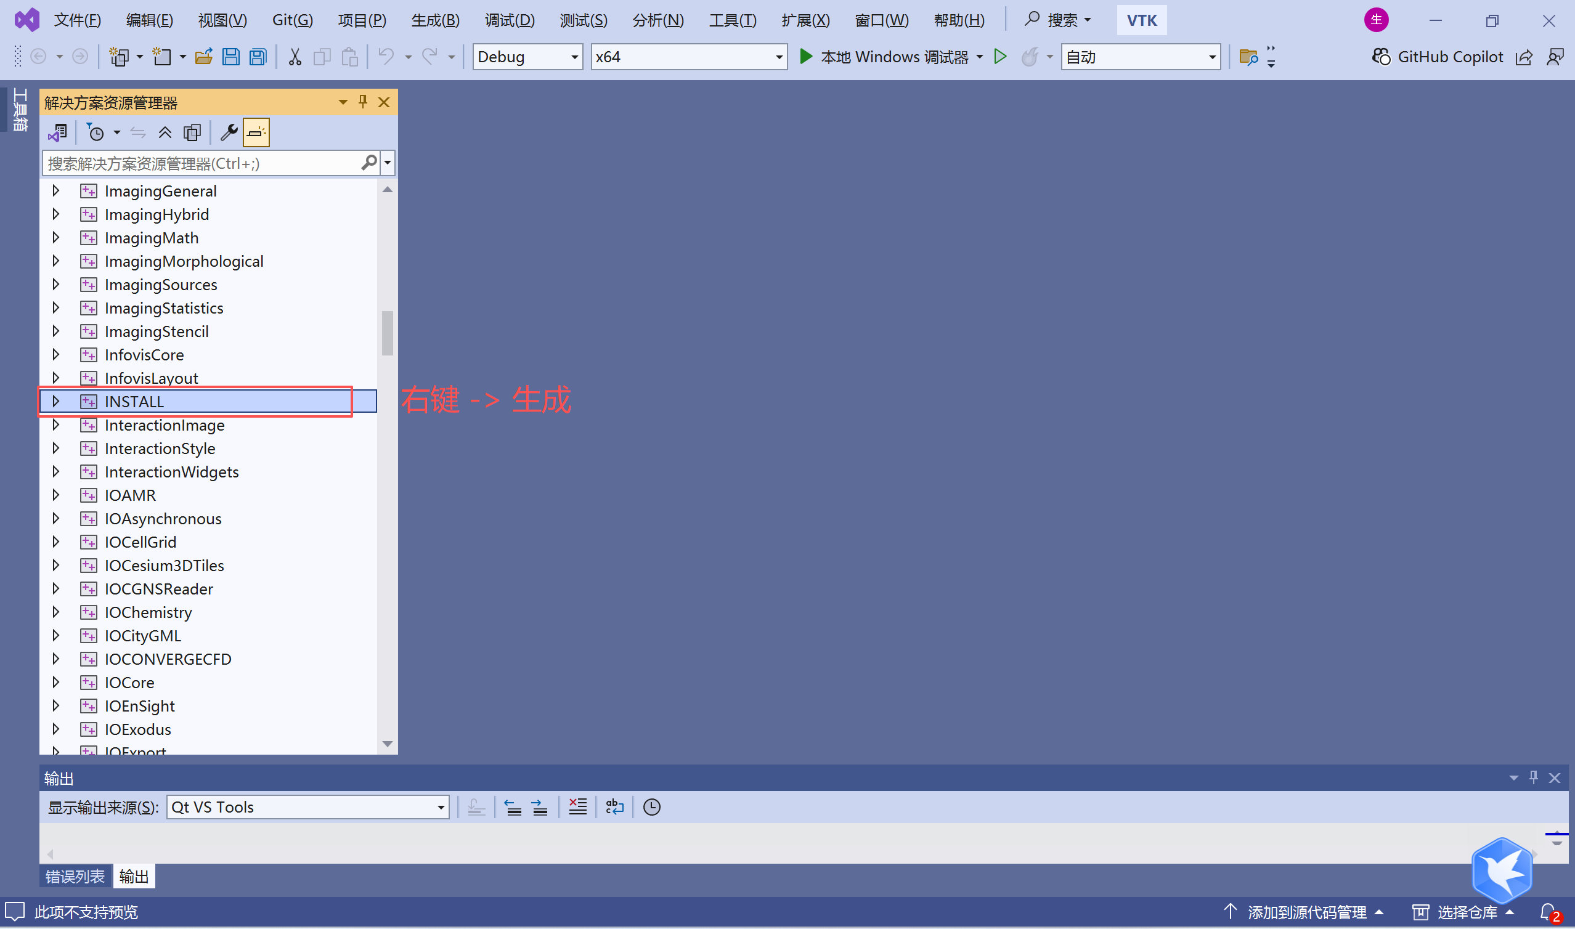The image size is (1575, 929).
Task: Expand the INSTALL project node
Action: tap(55, 401)
